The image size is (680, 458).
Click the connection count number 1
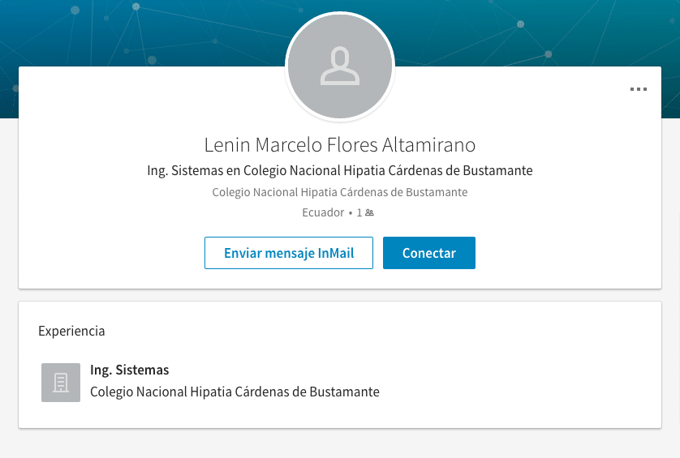click(x=359, y=213)
